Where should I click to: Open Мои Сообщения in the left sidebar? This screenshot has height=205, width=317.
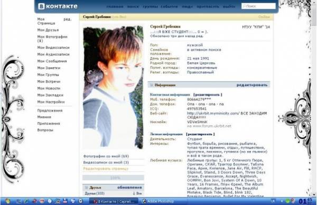click(x=52, y=61)
